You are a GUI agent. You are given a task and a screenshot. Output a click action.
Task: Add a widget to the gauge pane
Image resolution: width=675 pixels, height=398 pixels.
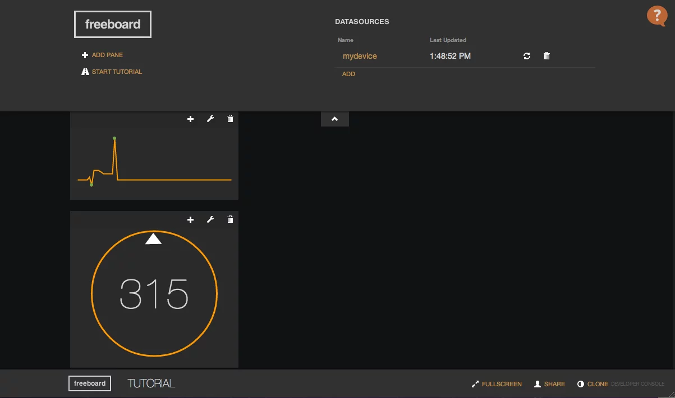click(x=191, y=219)
